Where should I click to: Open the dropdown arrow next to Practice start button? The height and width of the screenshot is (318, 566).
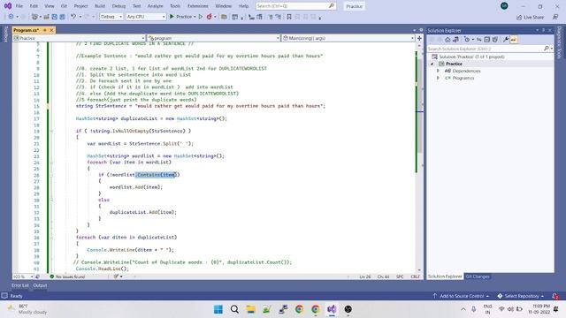(x=195, y=17)
